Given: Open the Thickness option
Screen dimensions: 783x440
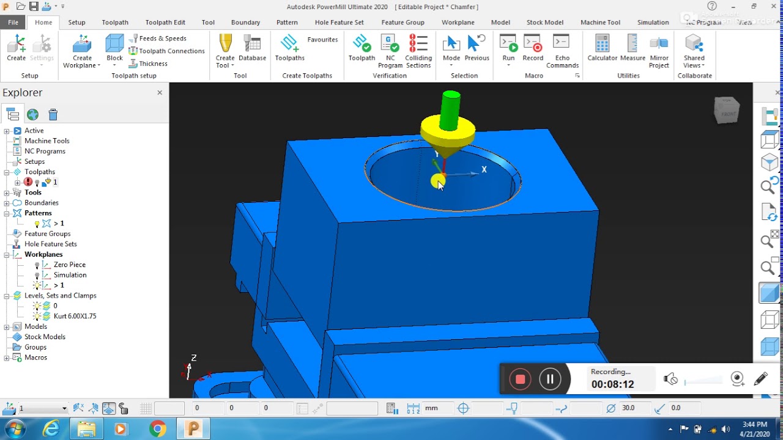Looking at the screenshot, I should click(148, 64).
